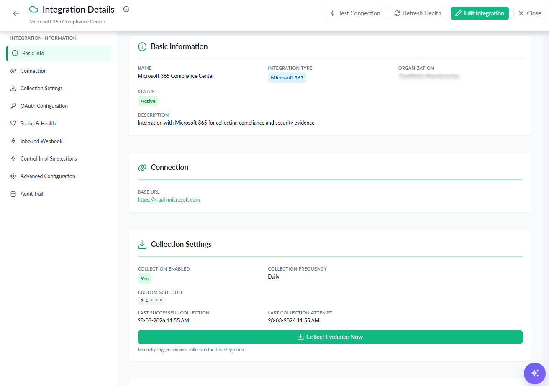Image resolution: width=549 pixels, height=386 pixels.
Task: Click the back arrow icon
Action: (16, 13)
